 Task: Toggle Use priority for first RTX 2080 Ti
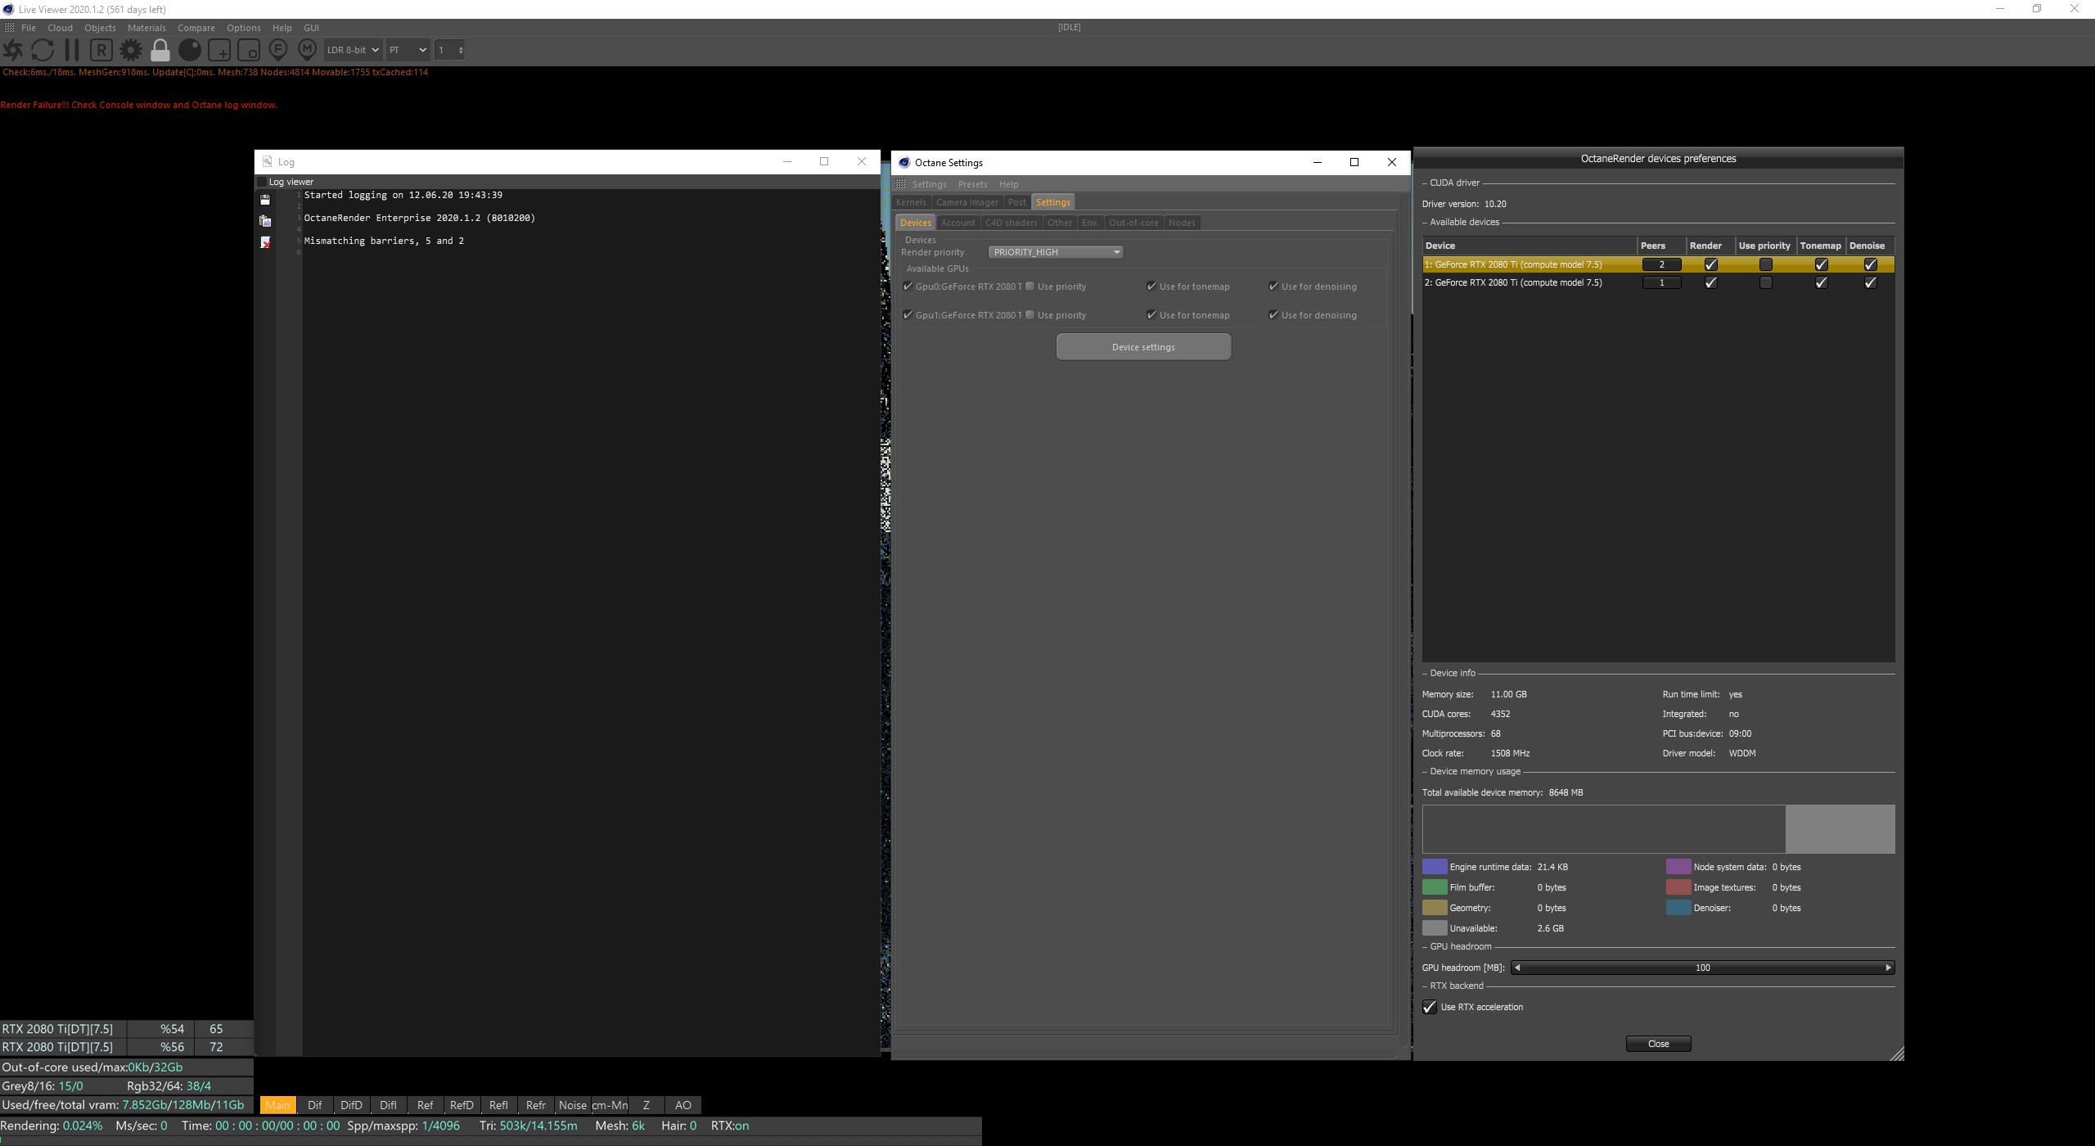tap(1765, 264)
